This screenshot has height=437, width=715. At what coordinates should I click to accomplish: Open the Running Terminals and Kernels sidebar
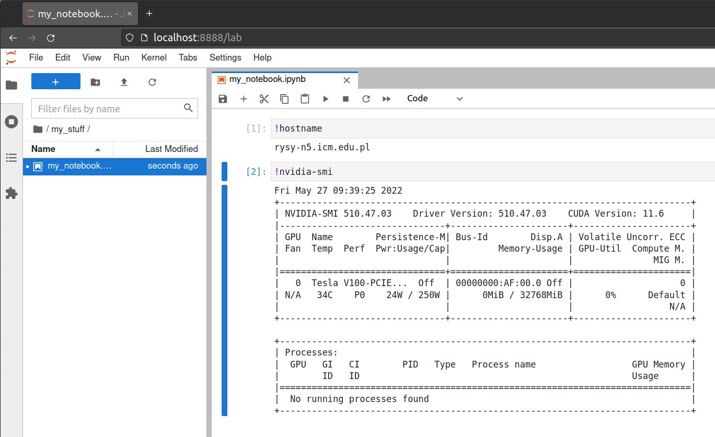(11, 122)
